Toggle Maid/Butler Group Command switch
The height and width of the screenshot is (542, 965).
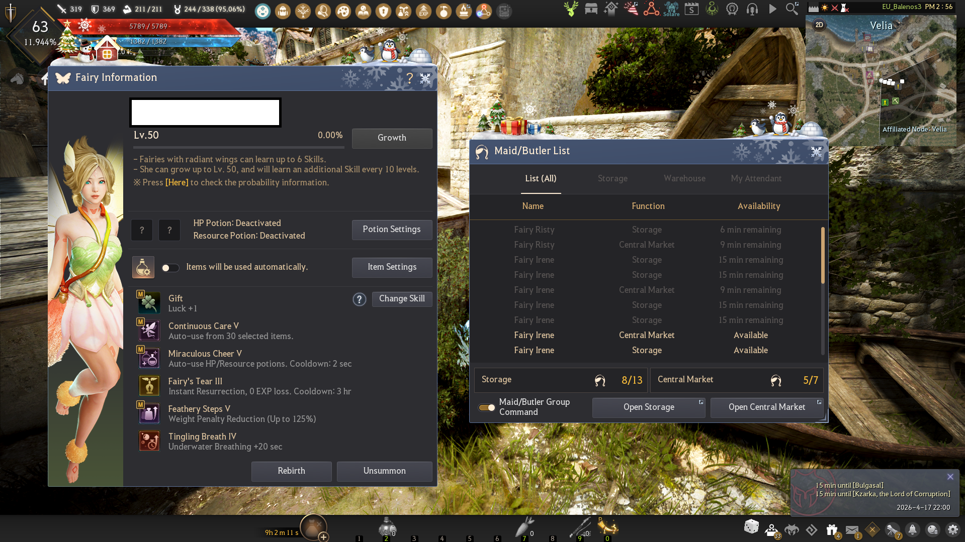[x=486, y=407]
